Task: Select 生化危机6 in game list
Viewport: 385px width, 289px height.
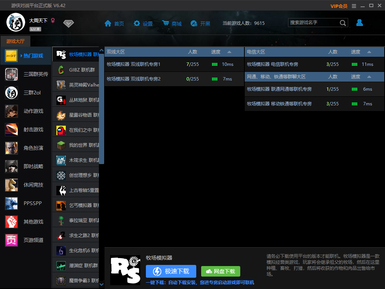Action: (x=76, y=250)
